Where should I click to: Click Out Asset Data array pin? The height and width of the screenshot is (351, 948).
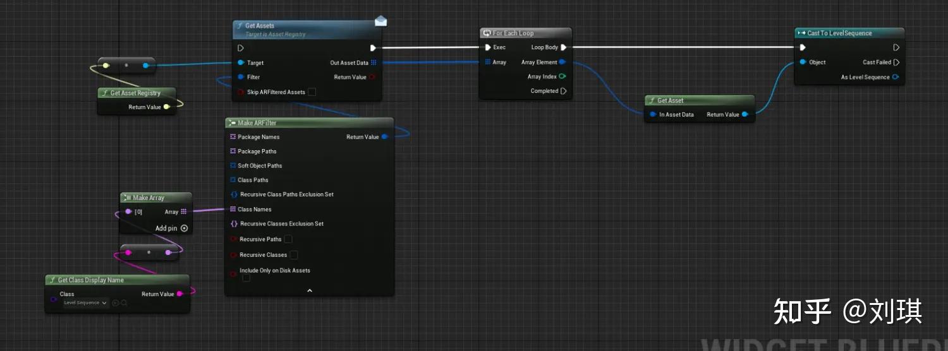click(374, 63)
